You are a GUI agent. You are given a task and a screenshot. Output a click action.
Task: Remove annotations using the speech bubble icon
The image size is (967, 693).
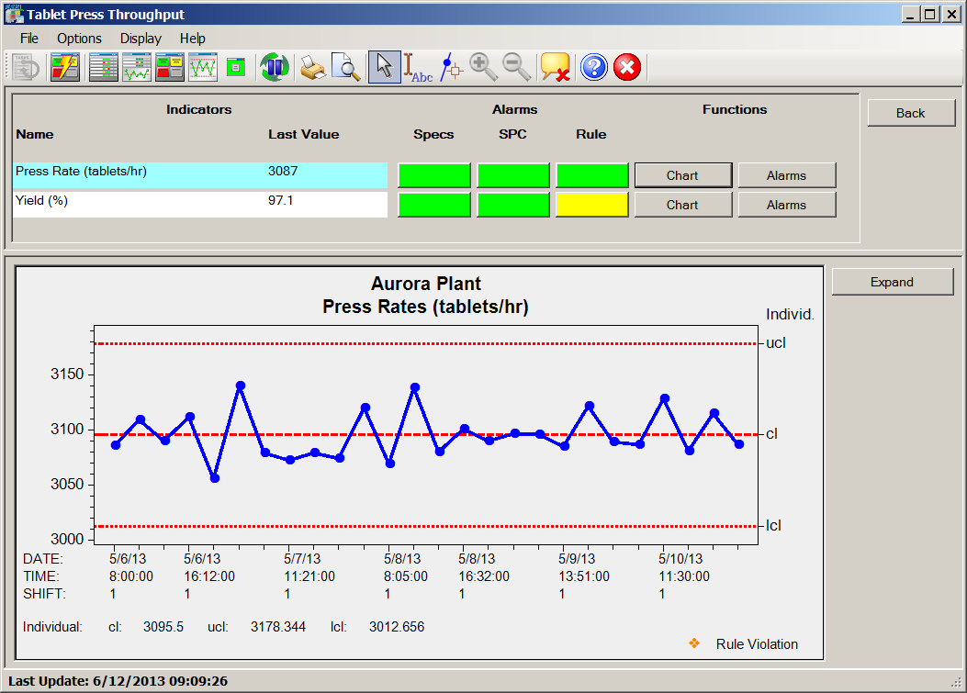552,67
